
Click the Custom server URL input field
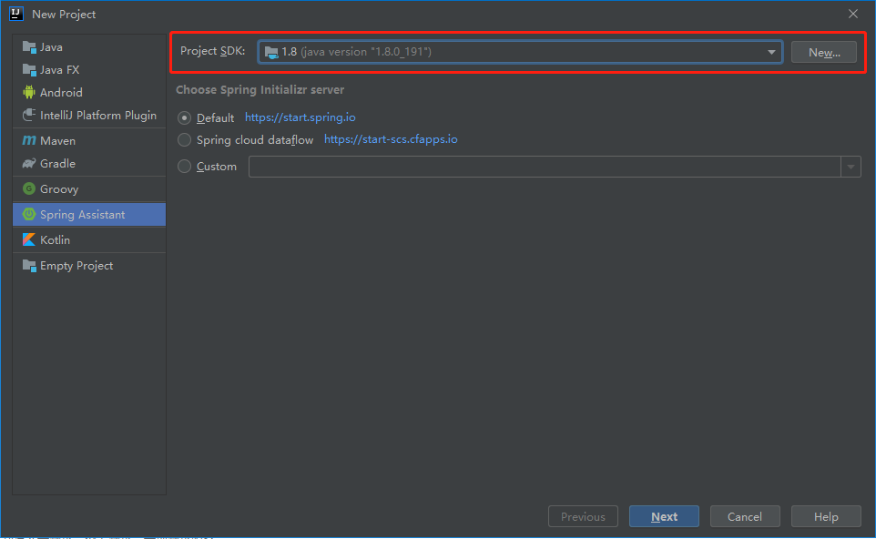545,167
